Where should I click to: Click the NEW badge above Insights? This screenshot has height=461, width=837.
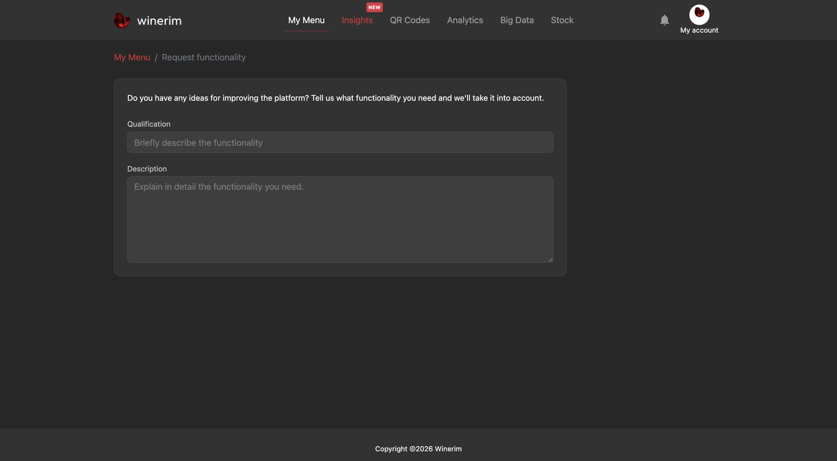374,7
